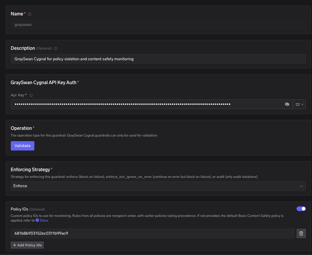Click the info icon next to Name
This screenshot has height=255, width=312.
pos(29,14)
